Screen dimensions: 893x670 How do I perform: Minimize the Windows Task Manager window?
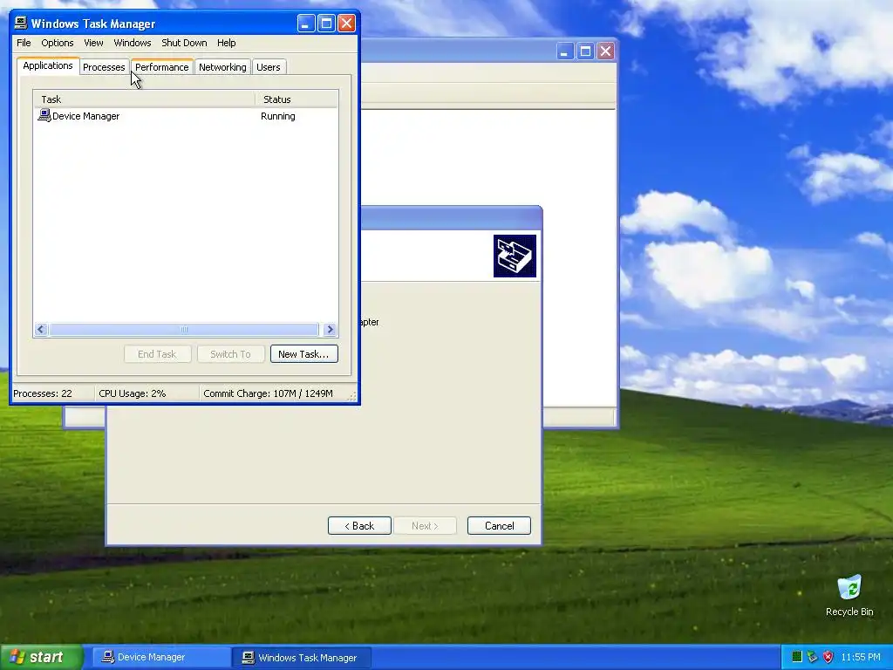pos(306,24)
